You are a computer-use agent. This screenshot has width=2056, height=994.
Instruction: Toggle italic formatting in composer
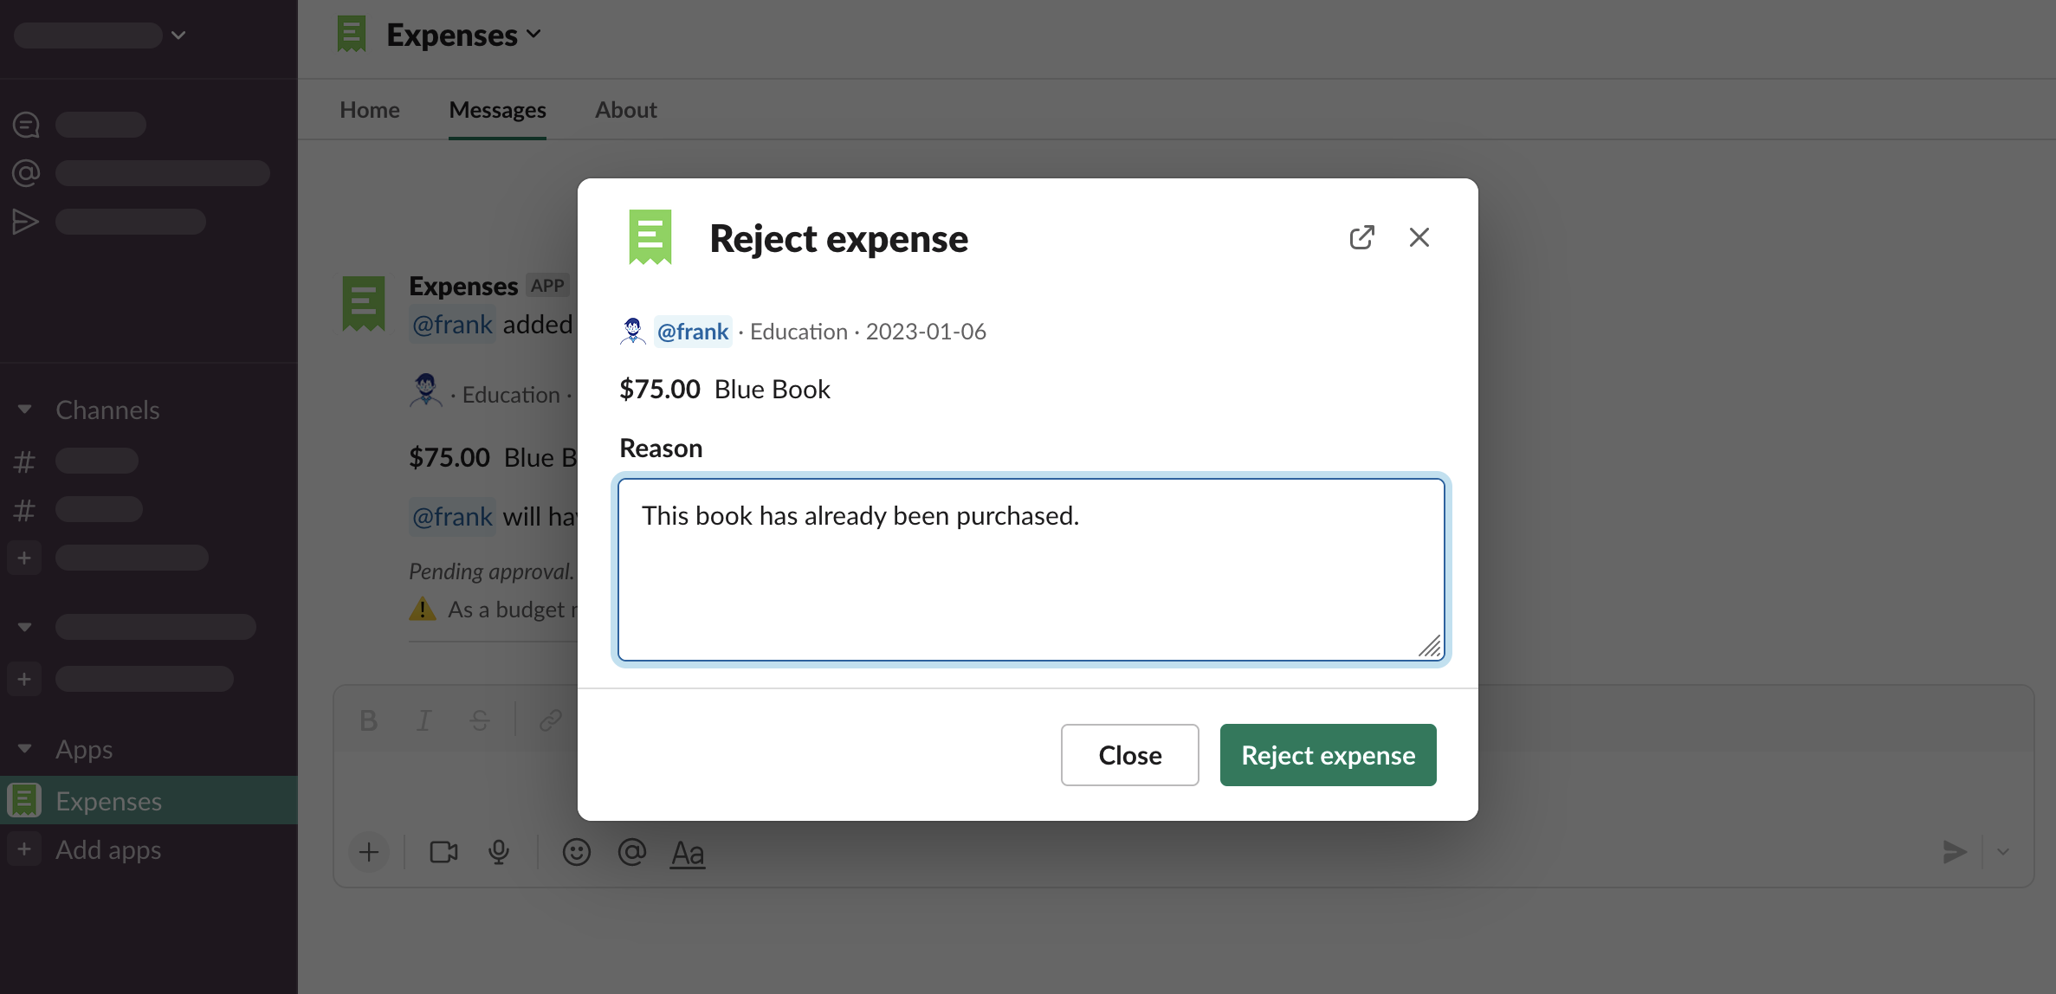coord(423,720)
